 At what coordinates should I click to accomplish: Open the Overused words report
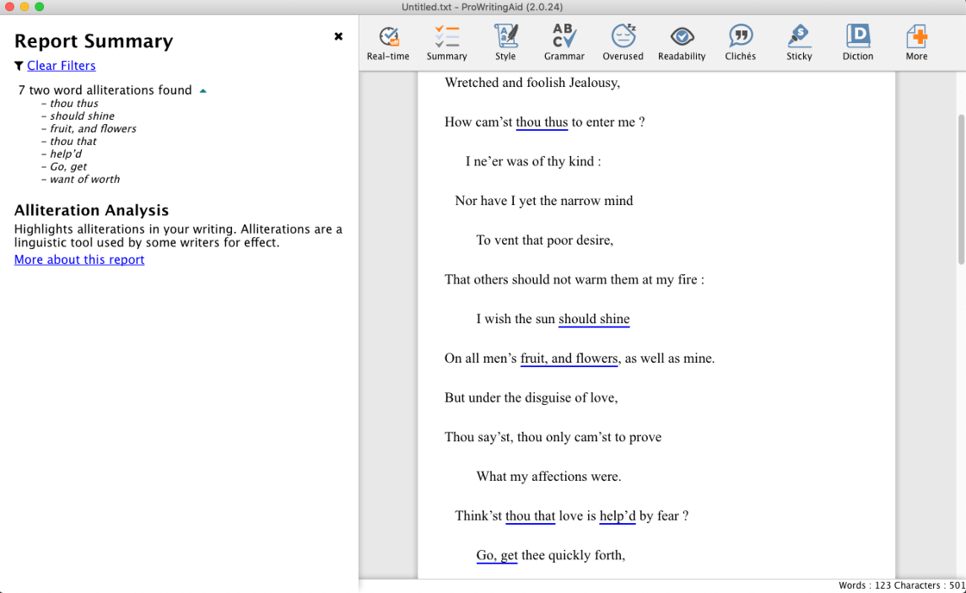tap(623, 42)
